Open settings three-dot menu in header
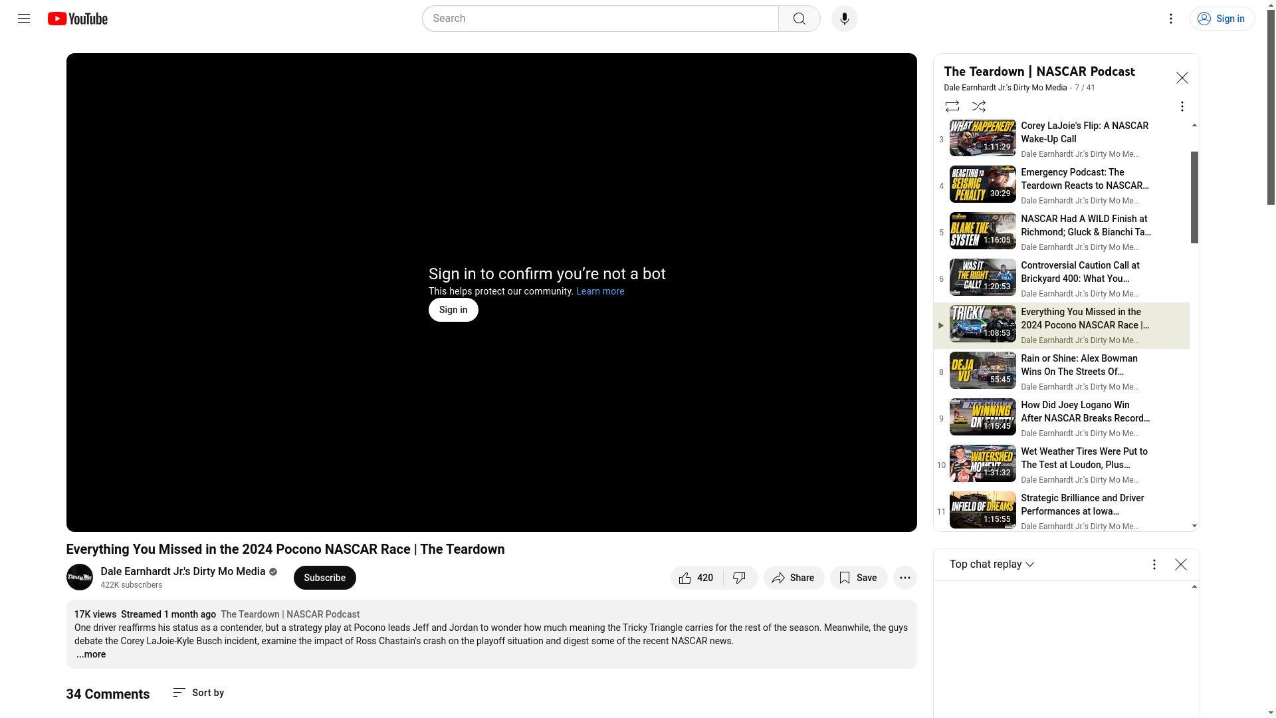 click(1171, 19)
